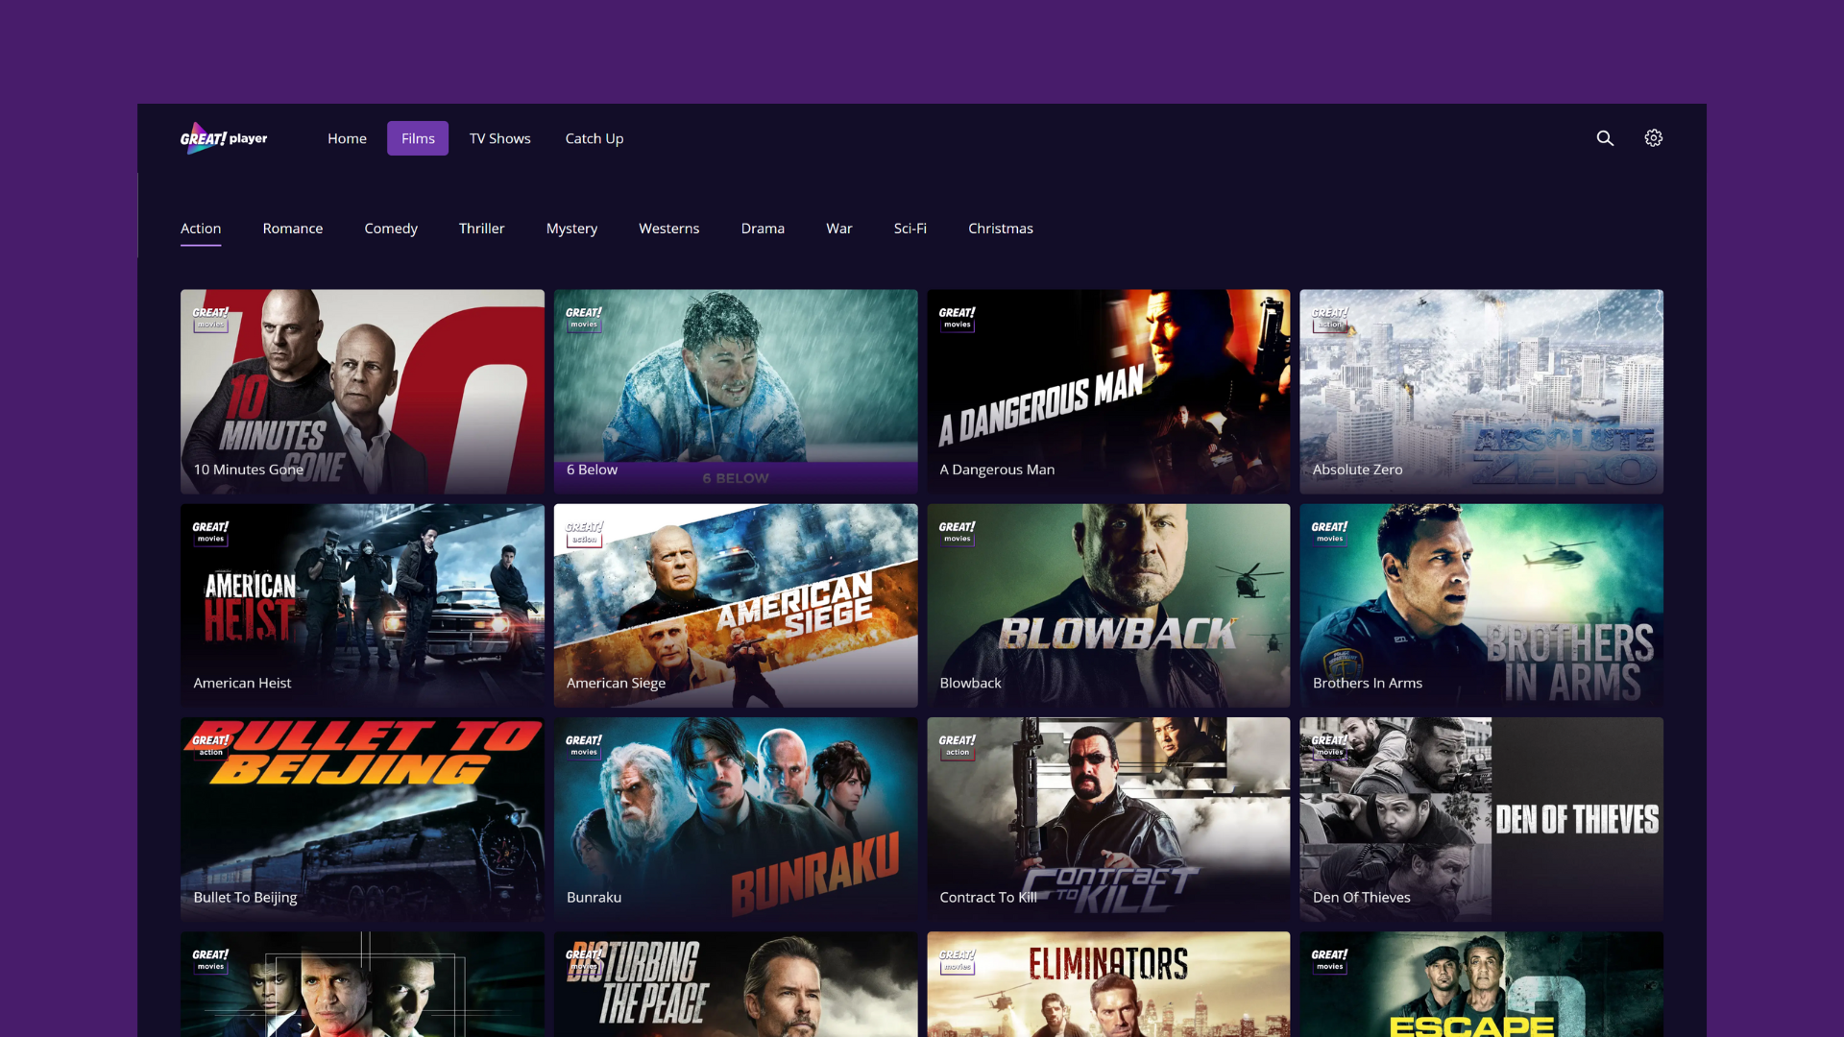
Task: Open A Dangerous Man tile
Action: (x=1108, y=392)
